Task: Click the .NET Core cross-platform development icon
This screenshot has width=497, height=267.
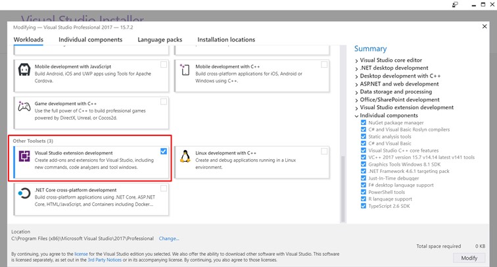Action: (24, 193)
